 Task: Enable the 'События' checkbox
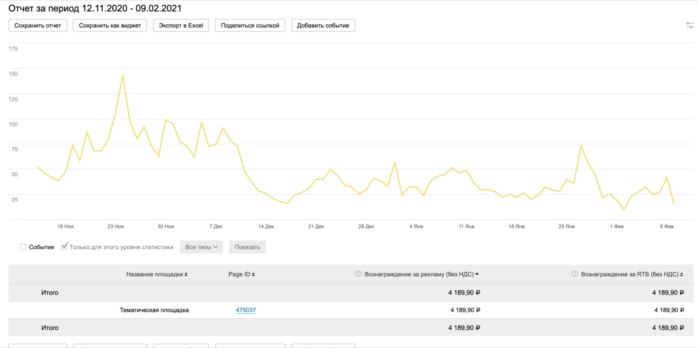(x=23, y=247)
